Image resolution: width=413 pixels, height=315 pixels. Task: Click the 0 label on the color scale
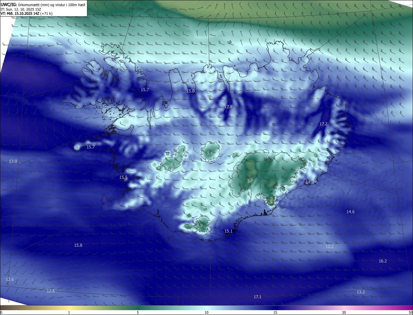1,312
